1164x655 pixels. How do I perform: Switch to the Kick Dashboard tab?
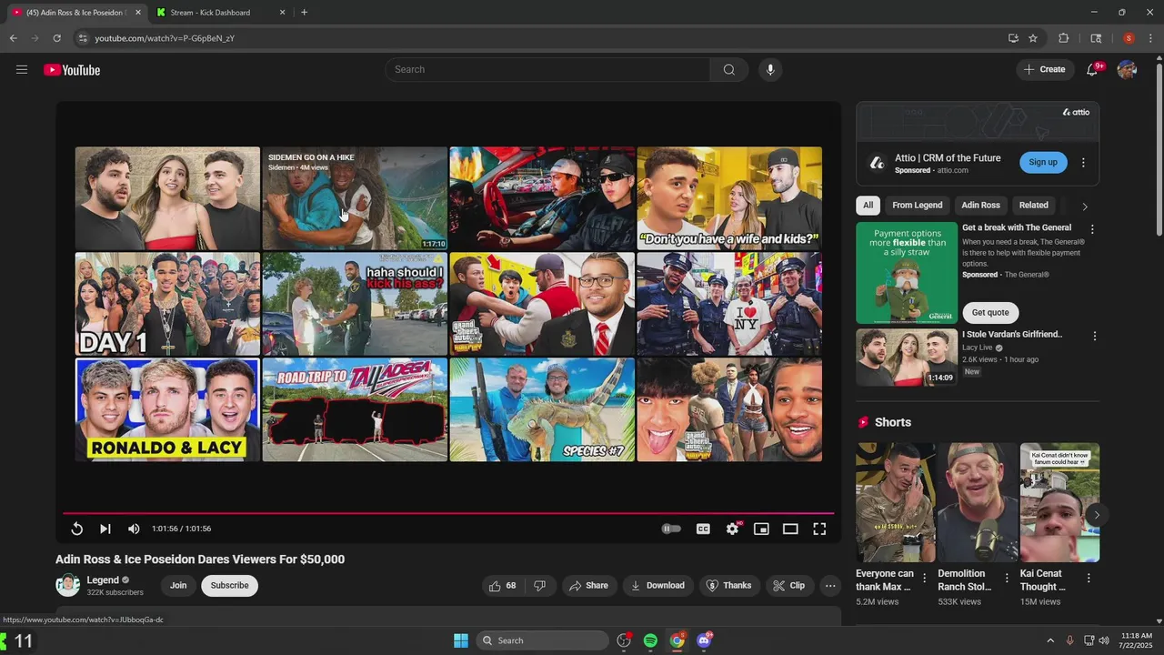tap(220, 13)
